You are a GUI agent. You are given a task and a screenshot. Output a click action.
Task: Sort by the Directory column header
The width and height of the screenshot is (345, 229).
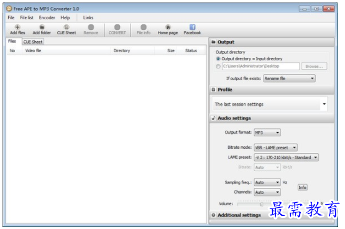pyautogui.click(x=132, y=50)
